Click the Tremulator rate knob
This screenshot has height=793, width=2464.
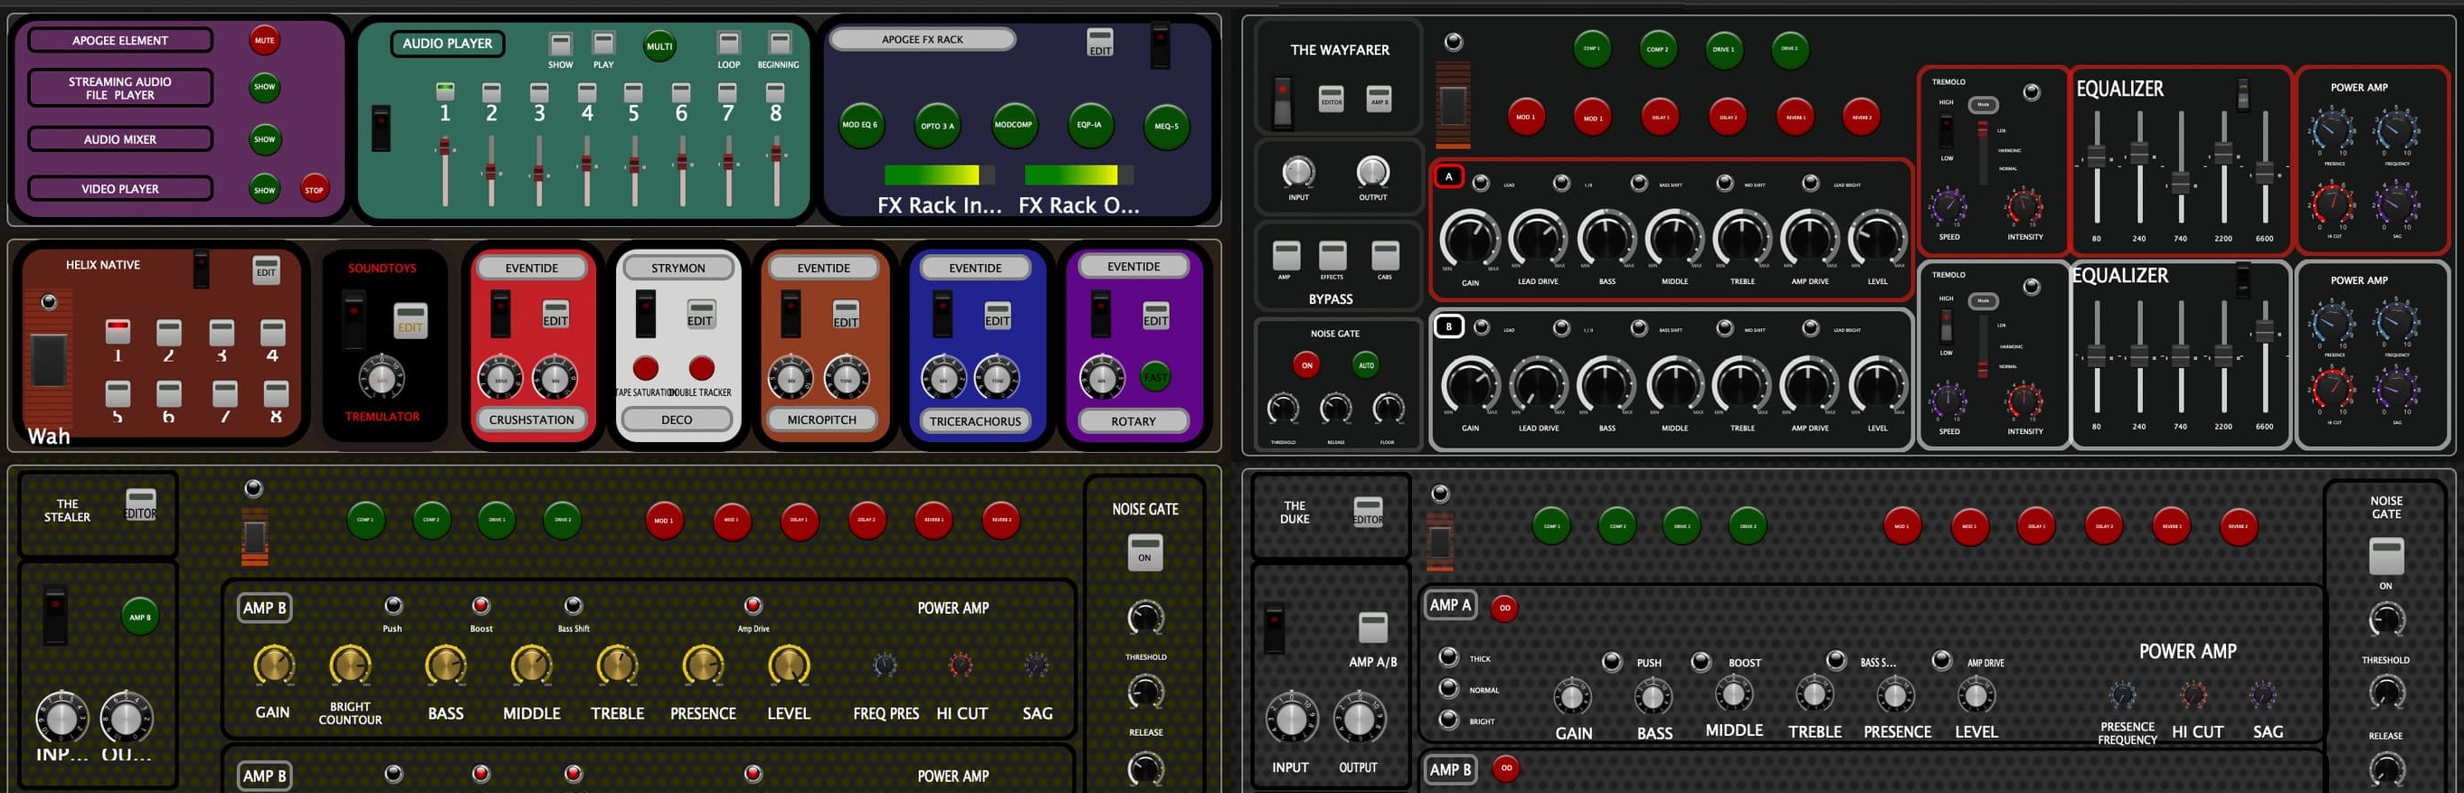click(x=382, y=379)
